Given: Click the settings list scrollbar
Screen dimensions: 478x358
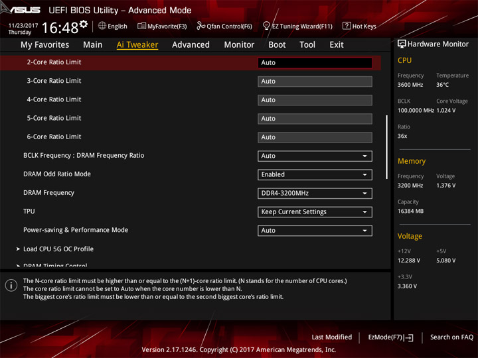Looking at the screenshot, I should (x=387, y=147).
